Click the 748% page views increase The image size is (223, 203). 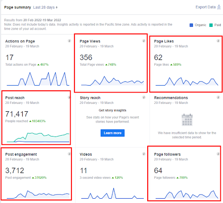pos(111,64)
